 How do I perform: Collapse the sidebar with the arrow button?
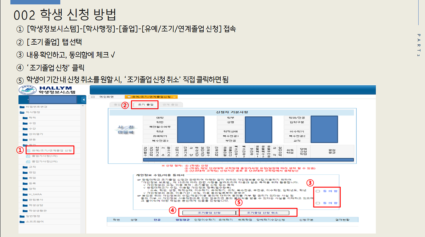(83, 100)
